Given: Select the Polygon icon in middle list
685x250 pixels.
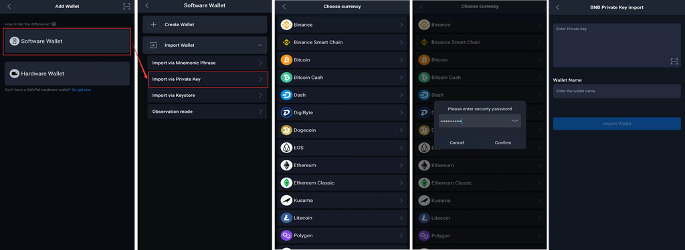Looking at the screenshot, I should pyautogui.click(x=286, y=235).
